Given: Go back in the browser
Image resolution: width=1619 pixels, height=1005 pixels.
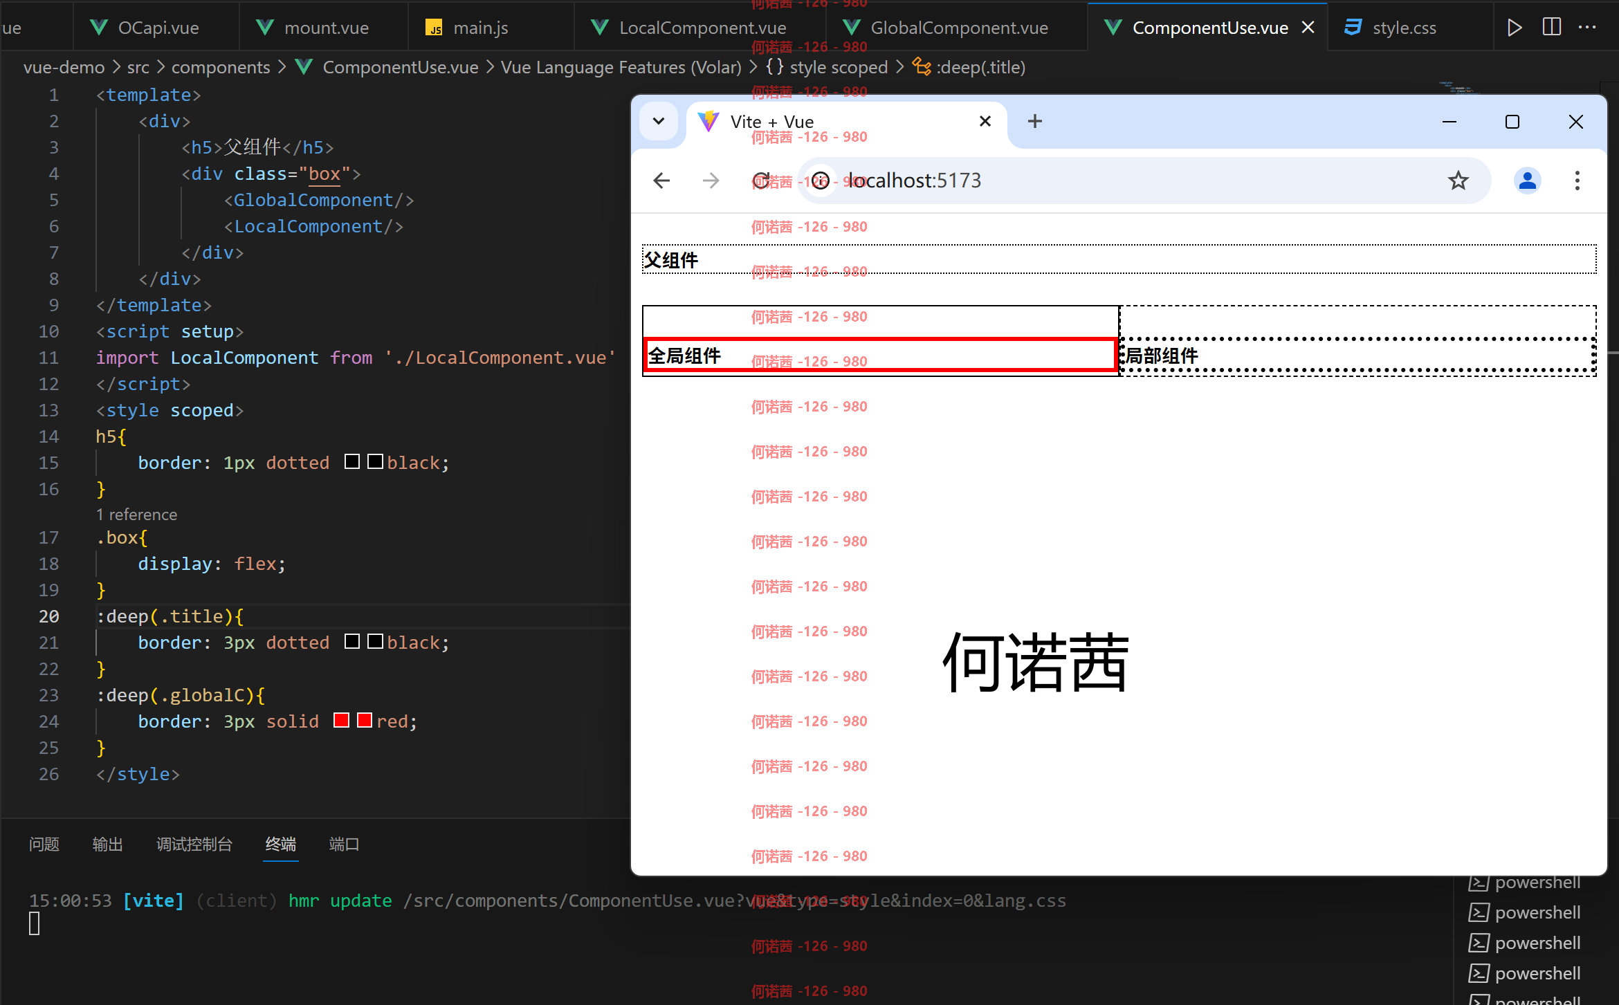Looking at the screenshot, I should click(x=661, y=181).
